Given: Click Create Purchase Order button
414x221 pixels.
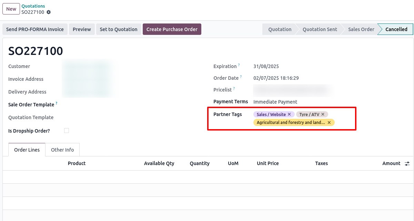Looking at the screenshot, I should click(x=172, y=29).
